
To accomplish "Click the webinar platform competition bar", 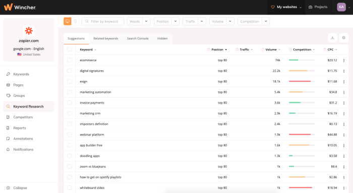I will (x=302, y=134).
